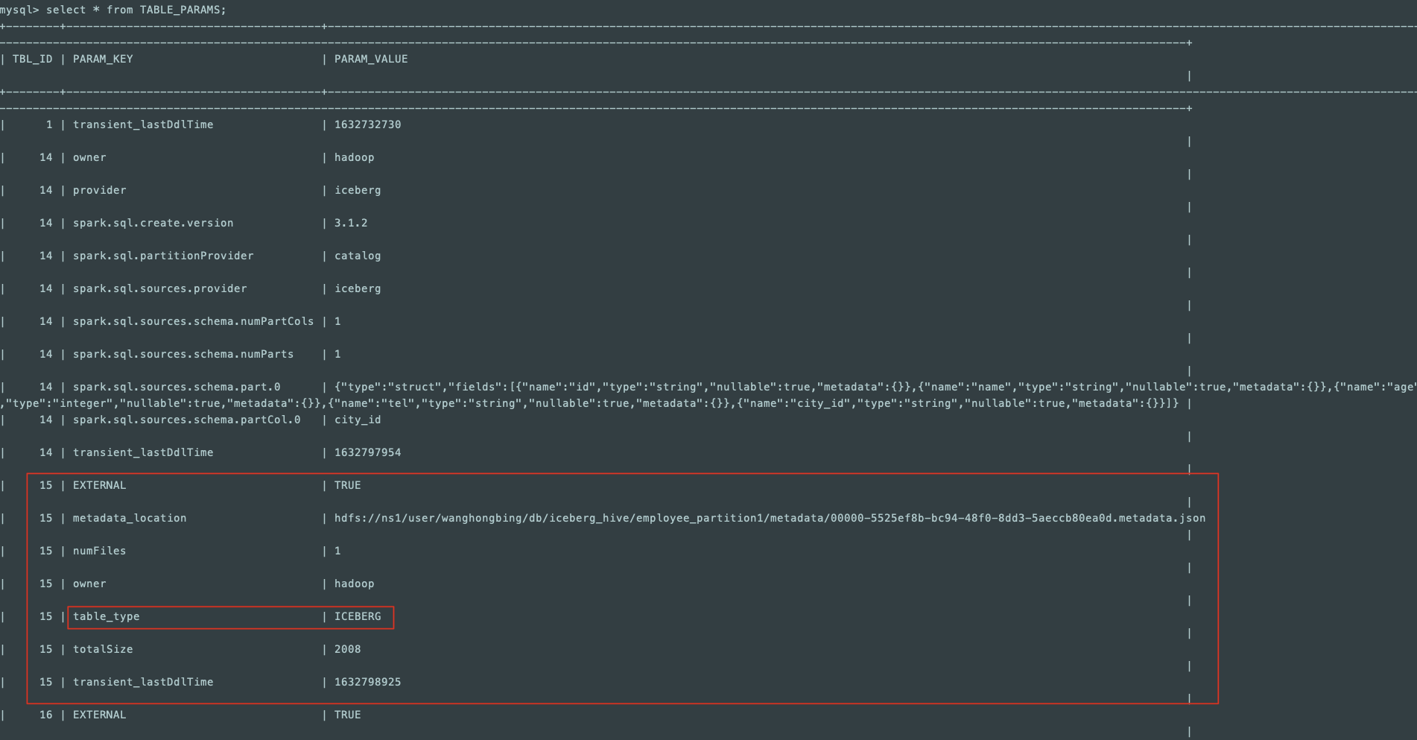Click the owner value hadoop for TBL_ID 14
Viewport: 1417px width, 740px height.
(x=355, y=157)
